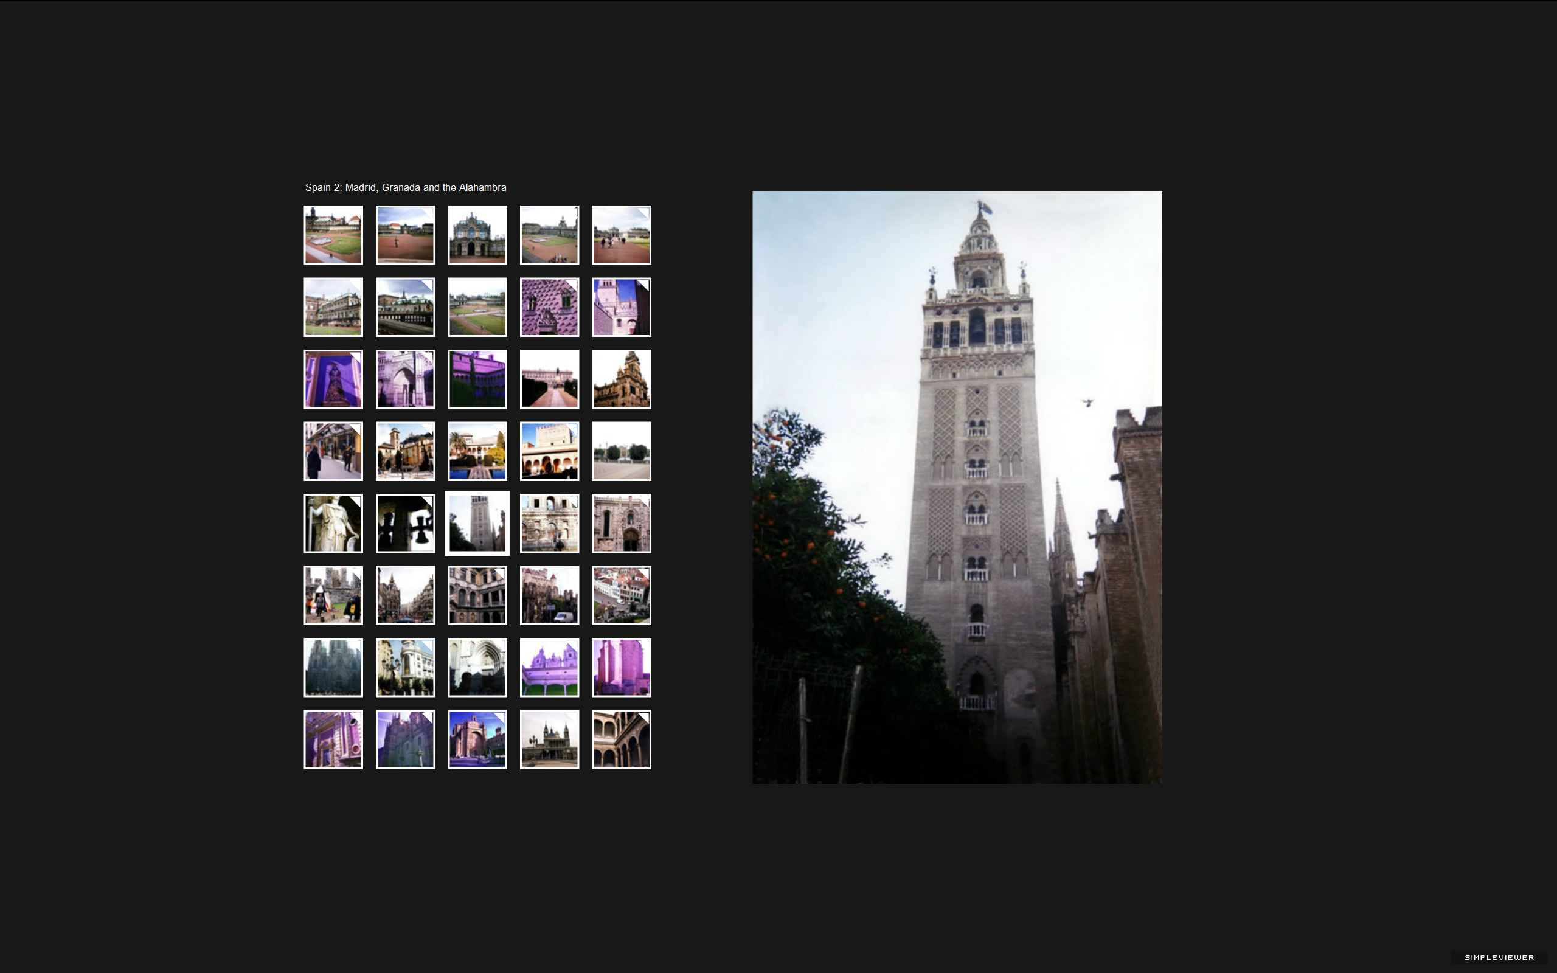View golden-brown ornate towered building thumbnail
Viewport: 1557px width, 973px height.
tap(622, 379)
